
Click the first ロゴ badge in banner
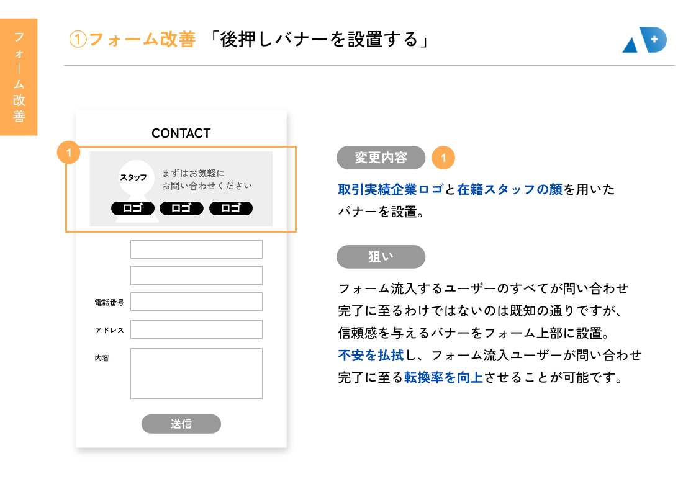tap(132, 208)
